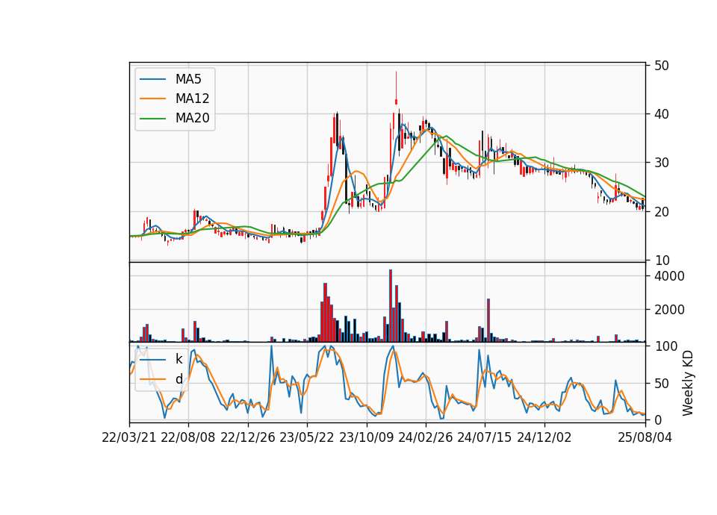
Task: Click the volume axis value 2000
Action: point(669,310)
